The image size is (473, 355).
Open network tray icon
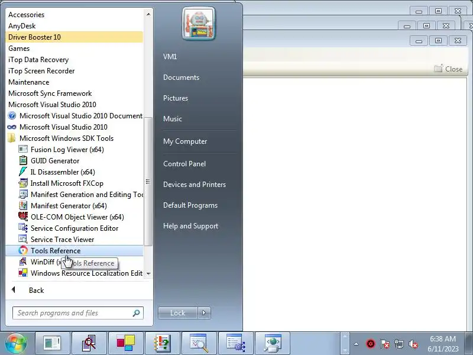[399, 344]
